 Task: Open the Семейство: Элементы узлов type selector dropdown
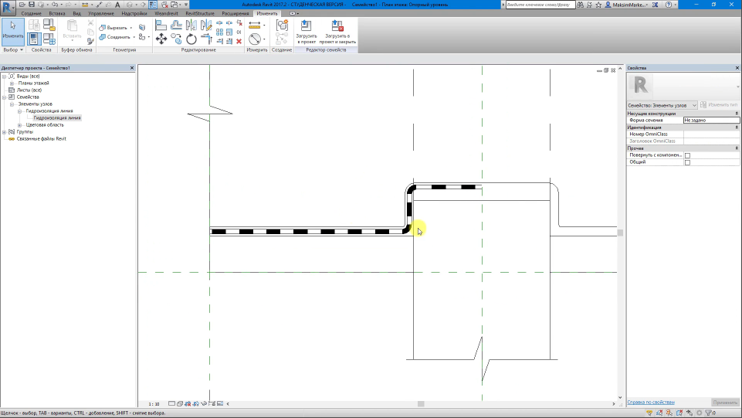(662, 105)
